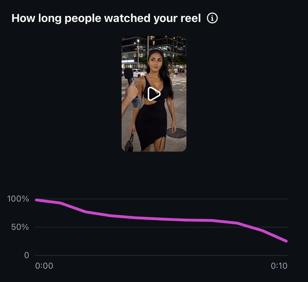Tap the microphone in the reel thumbnail

[128, 76]
